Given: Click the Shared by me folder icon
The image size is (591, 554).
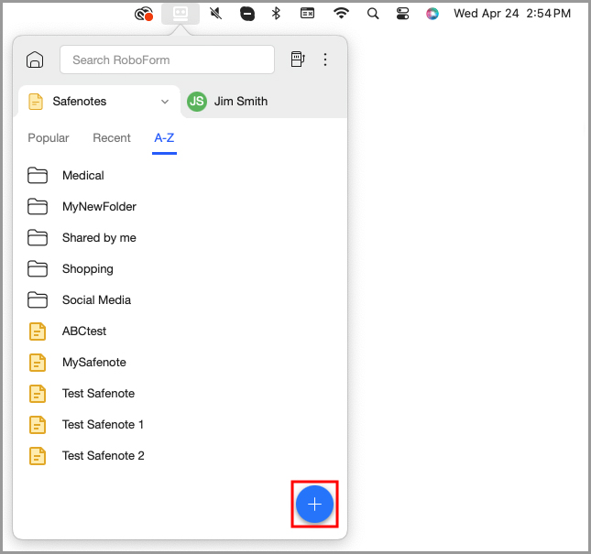Looking at the screenshot, I should 38,238.
